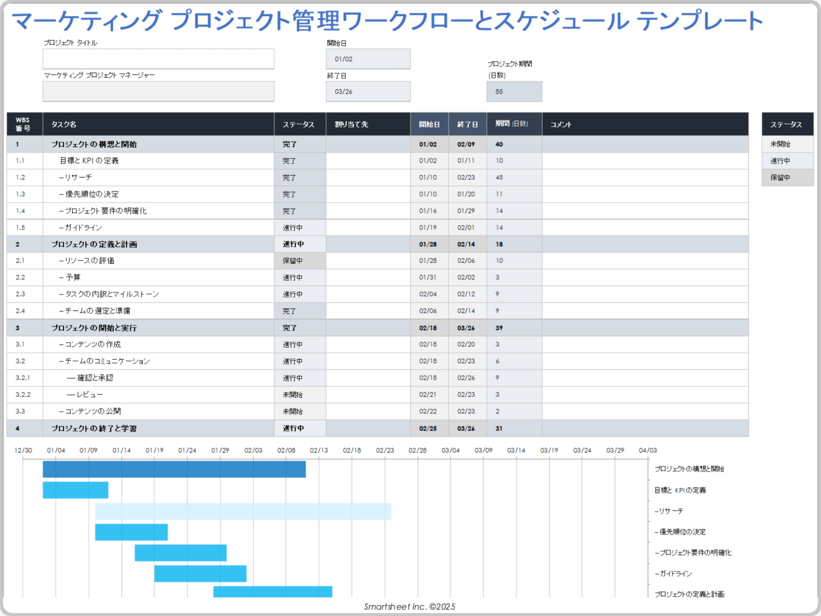821x616 pixels.
Task: Select the 予算 task cell
Action: click(158, 278)
